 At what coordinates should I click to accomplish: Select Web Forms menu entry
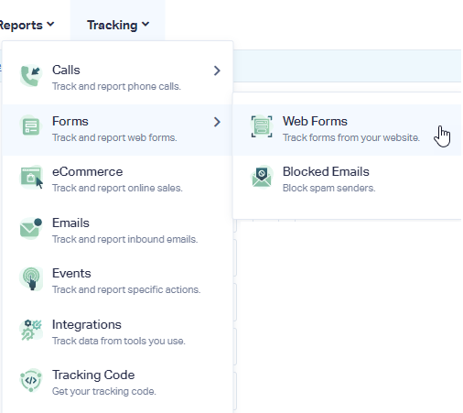tap(347, 130)
